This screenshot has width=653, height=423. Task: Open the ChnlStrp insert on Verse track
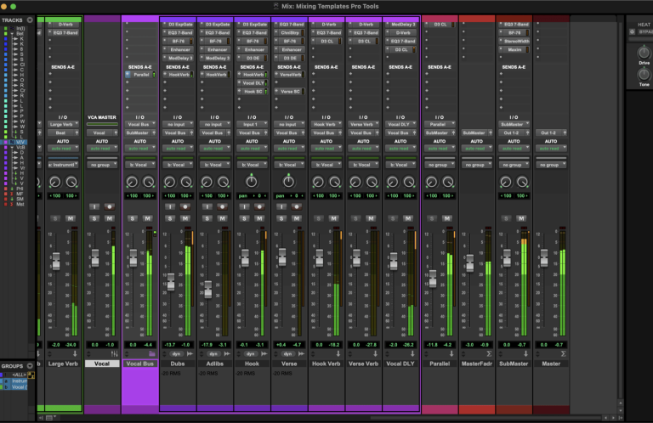coord(290,33)
